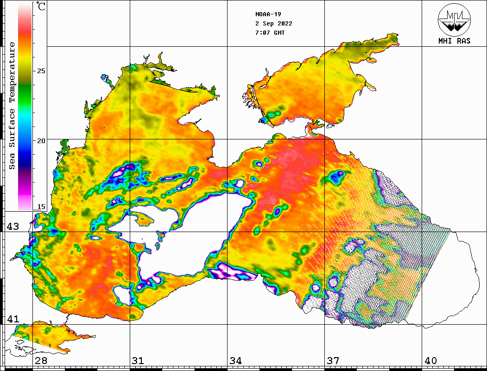Image resolution: width=487 pixels, height=371 pixels.
Task: Click the 'NOAA-19' satellite label
Action: pos(268,14)
